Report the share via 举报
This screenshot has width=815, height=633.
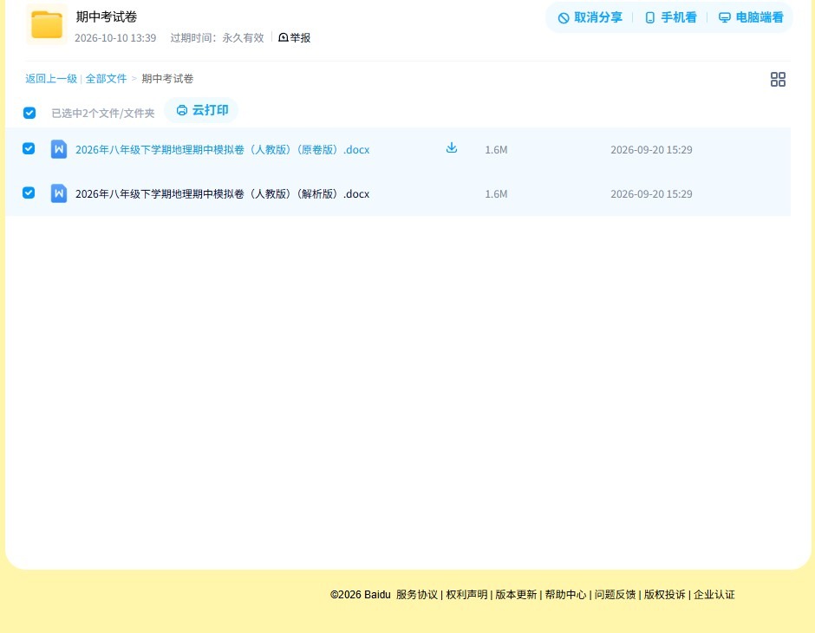tap(295, 38)
